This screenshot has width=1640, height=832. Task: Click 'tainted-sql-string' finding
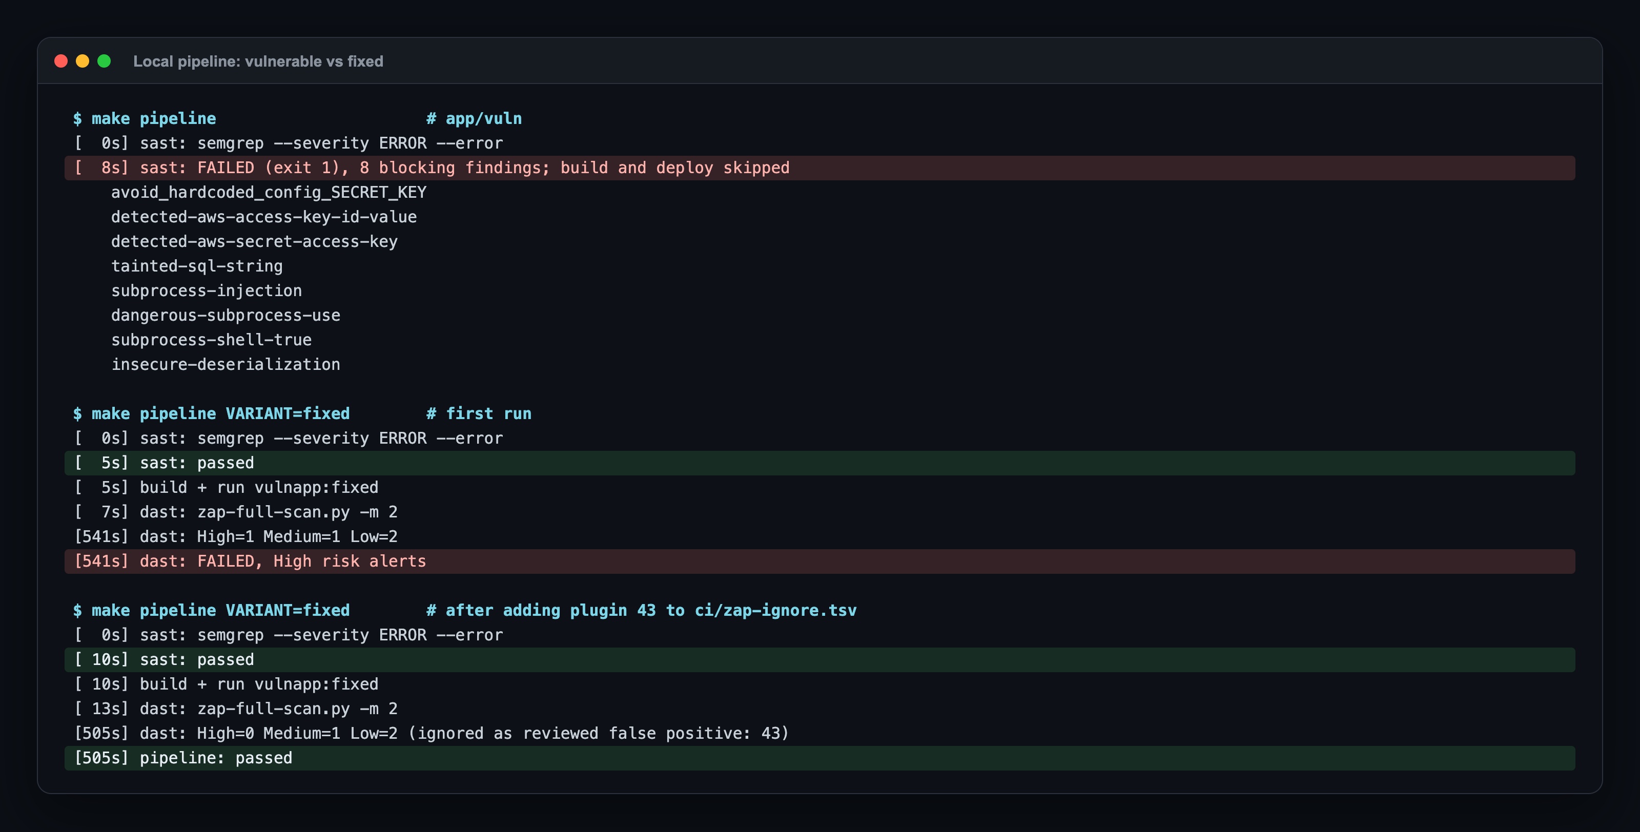click(197, 266)
